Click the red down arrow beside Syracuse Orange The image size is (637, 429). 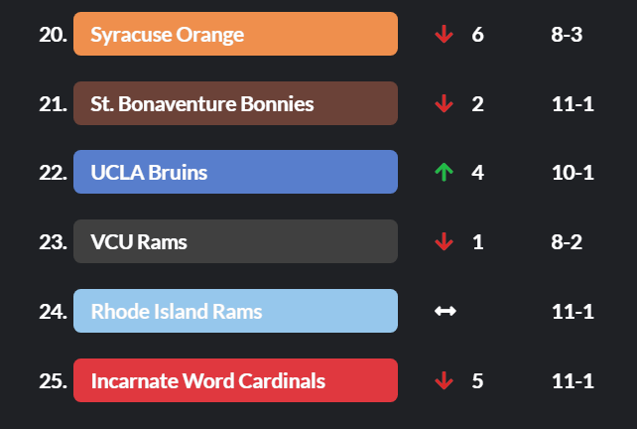tap(444, 35)
